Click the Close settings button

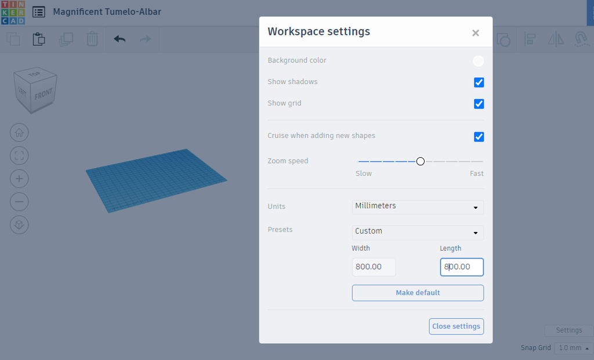point(456,326)
